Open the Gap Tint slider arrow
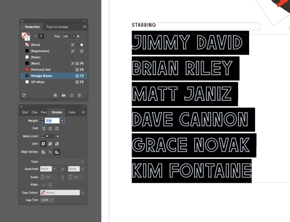The height and width of the screenshot is (222, 290). (x=52, y=200)
